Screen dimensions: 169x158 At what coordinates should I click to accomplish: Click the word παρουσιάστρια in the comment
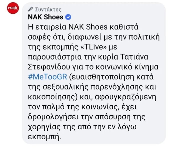coord(55,57)
